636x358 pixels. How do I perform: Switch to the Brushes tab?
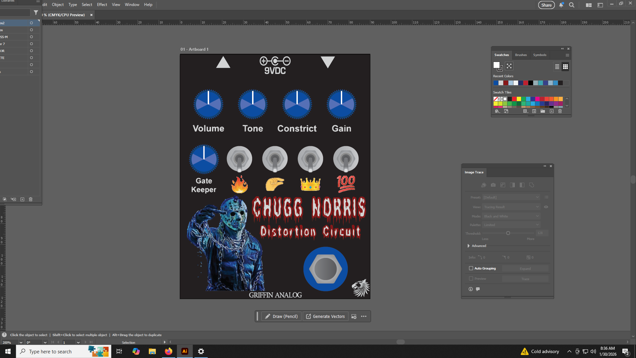(521, 55)
